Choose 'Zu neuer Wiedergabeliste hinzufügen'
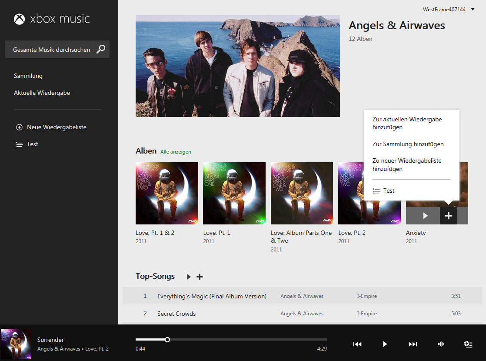486x361 pixels. (407, 165)
